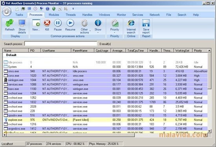Image resolution: width=216 pixels, height=147 pixels.
Task: Click the explorer.exe row icon
Action: (x=5, y=120)
